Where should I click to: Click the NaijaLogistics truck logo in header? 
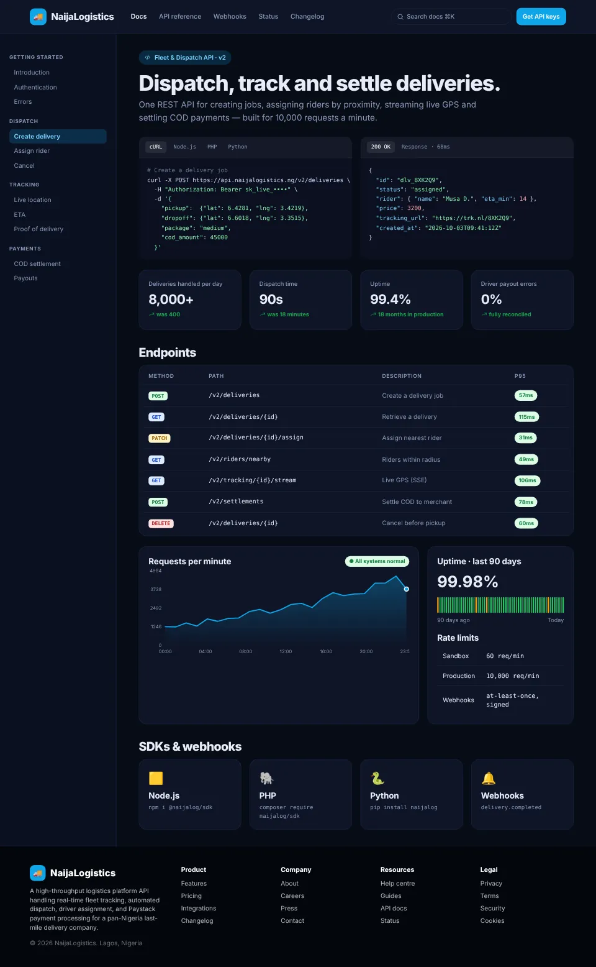[x=38, y=17]
